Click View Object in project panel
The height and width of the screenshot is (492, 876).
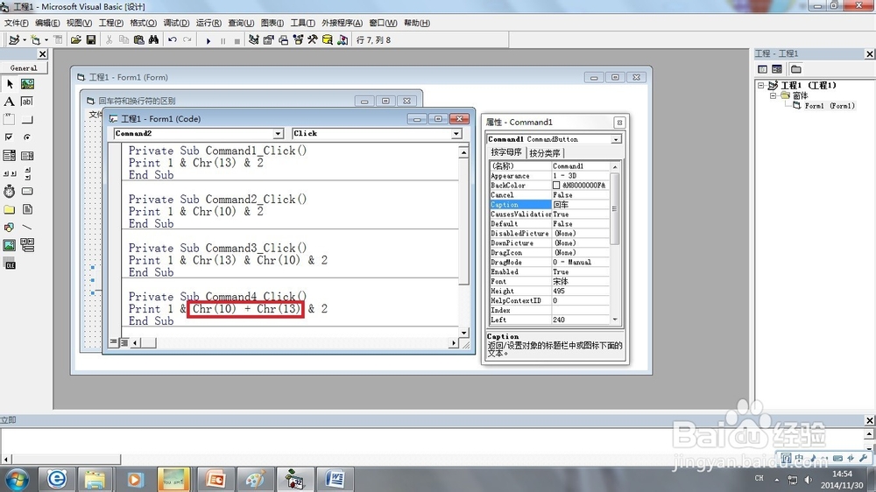click(x=777, y=69)
